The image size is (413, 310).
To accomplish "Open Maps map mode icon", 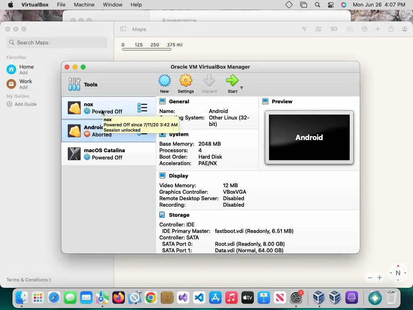I will click(319, 29).
